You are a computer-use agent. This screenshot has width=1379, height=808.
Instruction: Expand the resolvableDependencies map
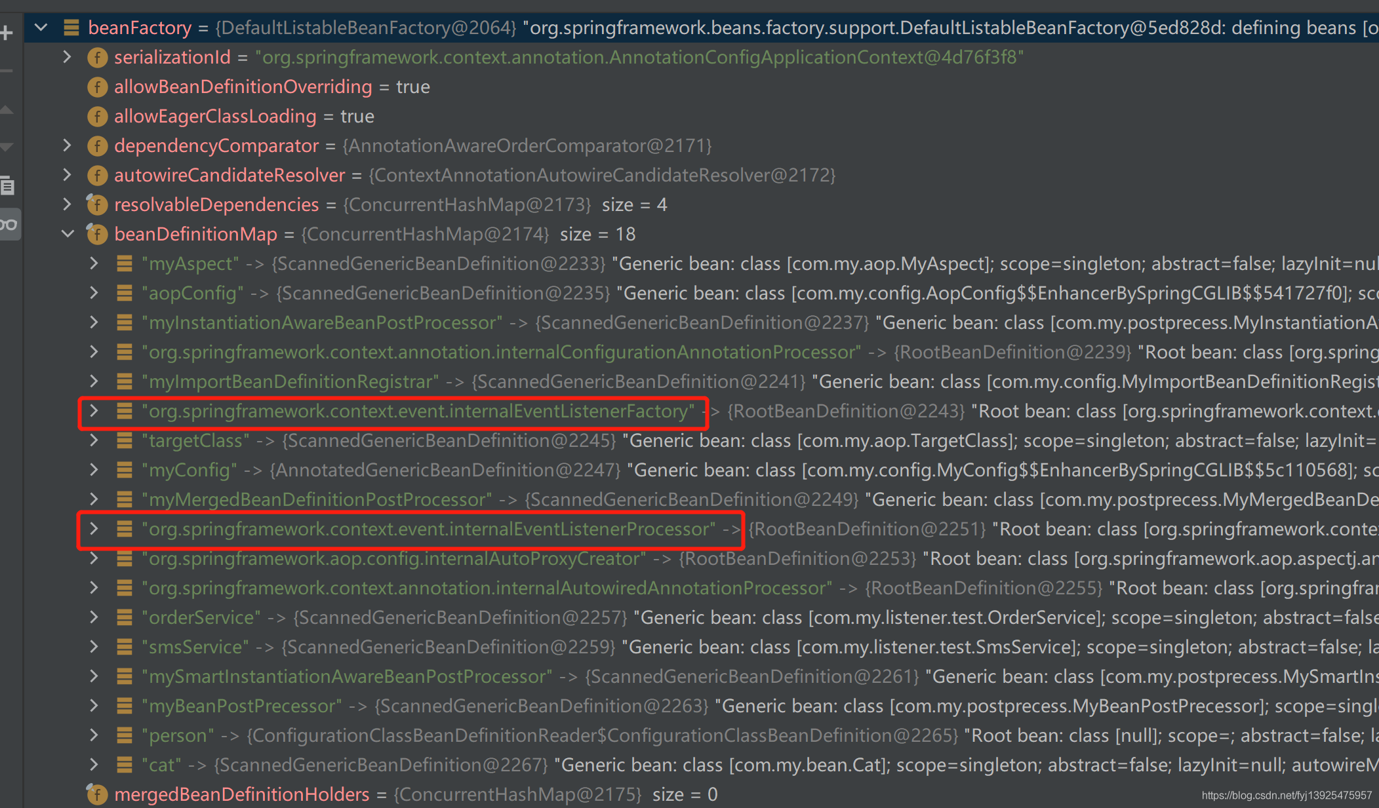[67, 204]
